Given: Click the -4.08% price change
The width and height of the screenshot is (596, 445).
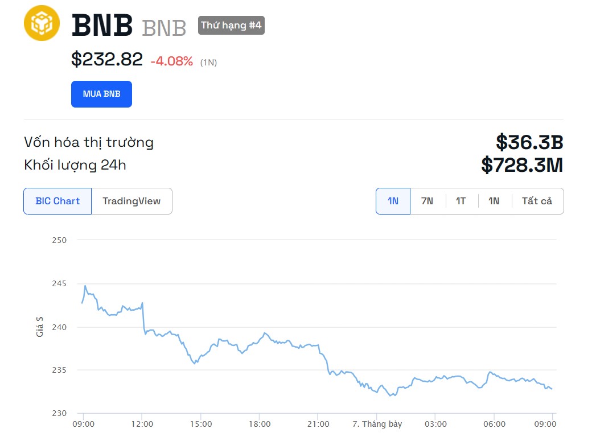Looking at the screenshot, I should point(172,61).
